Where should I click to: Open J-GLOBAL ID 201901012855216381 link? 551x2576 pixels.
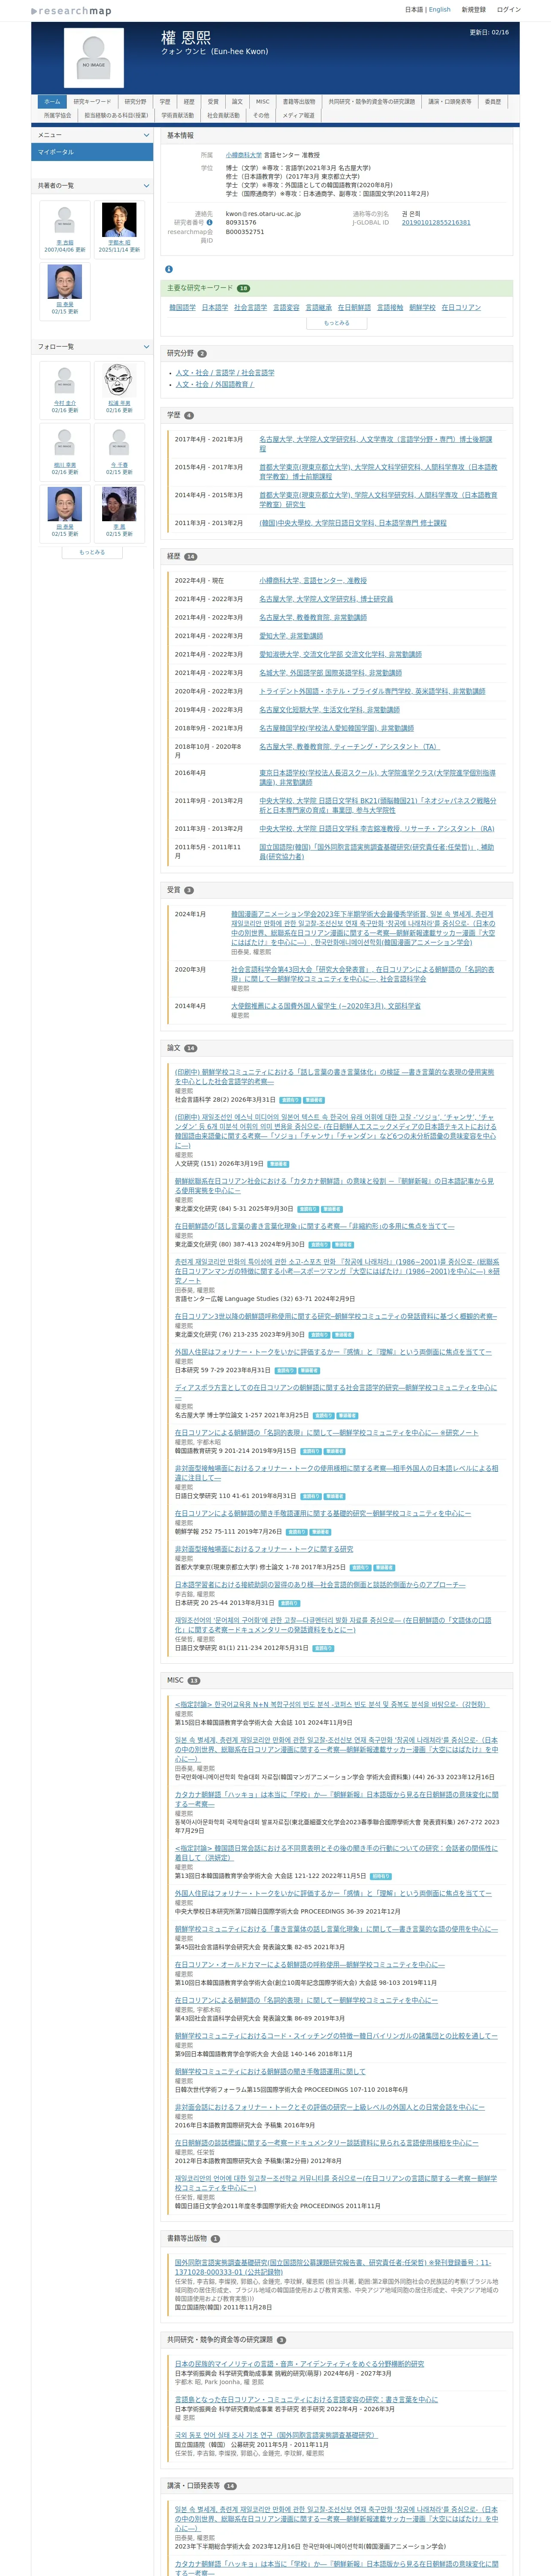[x=436, y=222]
